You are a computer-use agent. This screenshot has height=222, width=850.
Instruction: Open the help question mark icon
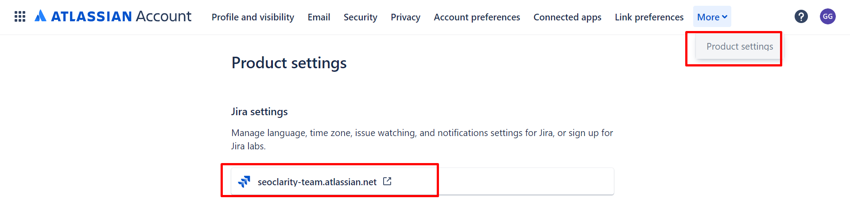click(x=801, y=17)
